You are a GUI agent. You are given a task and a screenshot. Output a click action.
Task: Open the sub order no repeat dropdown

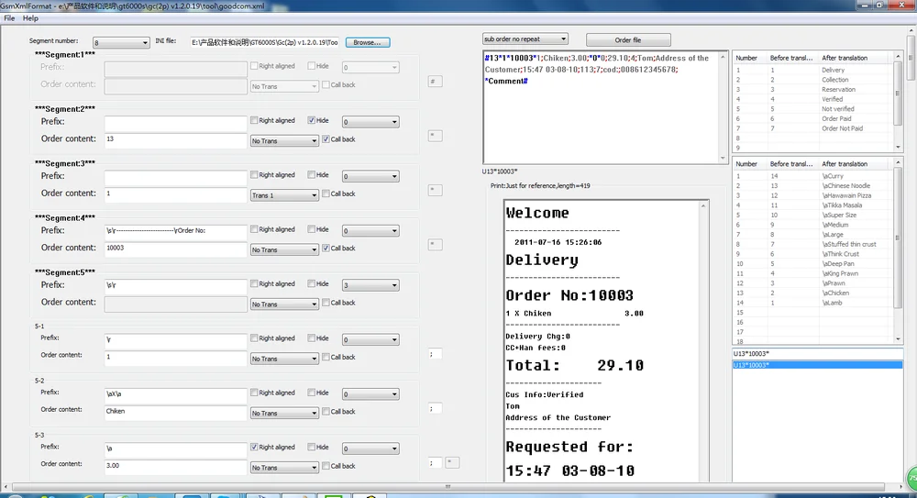tap(525, 39)
